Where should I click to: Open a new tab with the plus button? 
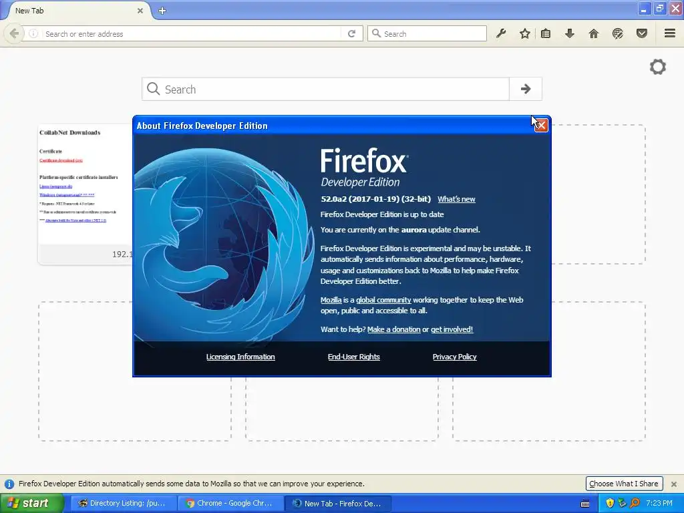[162, 11]
